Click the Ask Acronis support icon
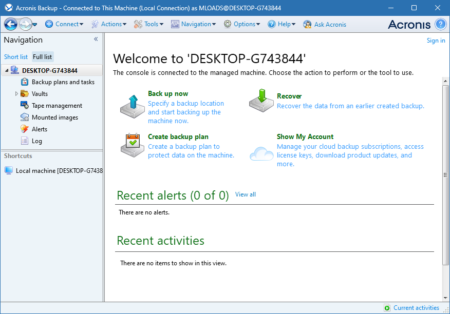 [307, 25]
